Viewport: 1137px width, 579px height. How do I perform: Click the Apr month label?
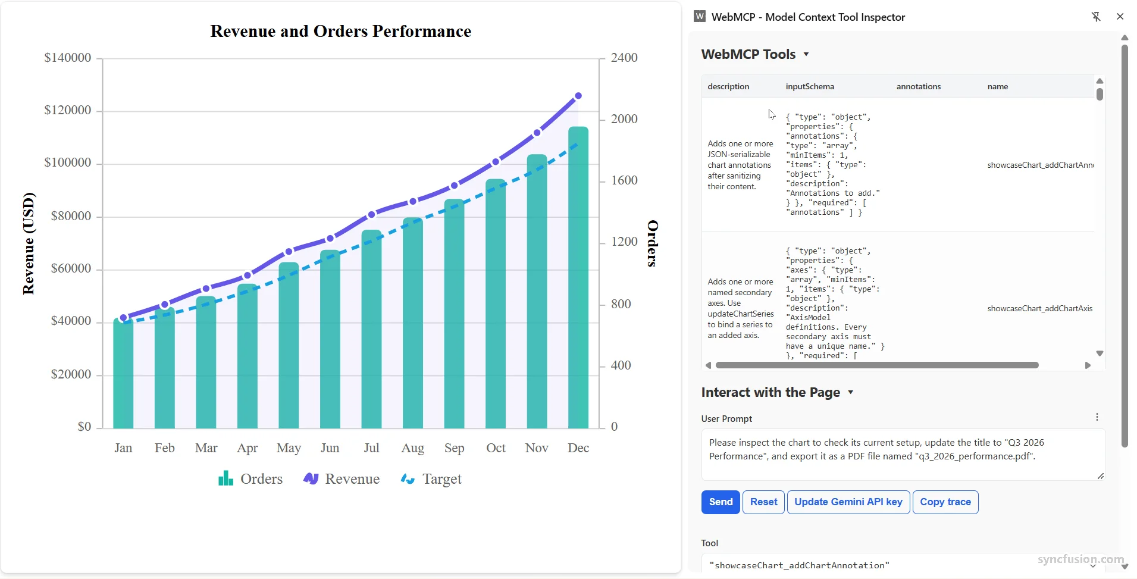coord(248,448)
